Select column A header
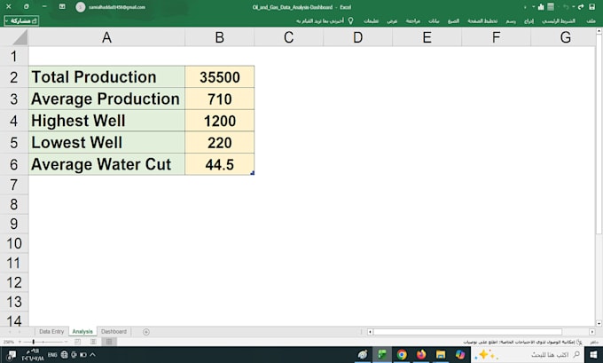This screenshot has height=363, width=603. point(107,37)
